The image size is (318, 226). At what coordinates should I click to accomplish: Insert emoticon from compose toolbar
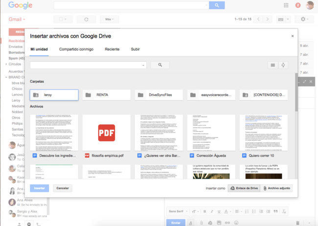point(236,223)
